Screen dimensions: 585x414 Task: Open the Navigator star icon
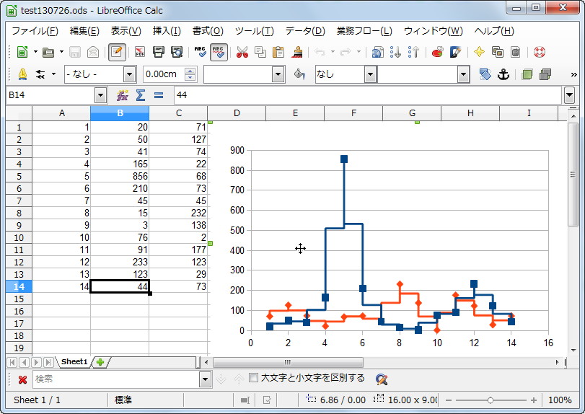tap(479, 52)
